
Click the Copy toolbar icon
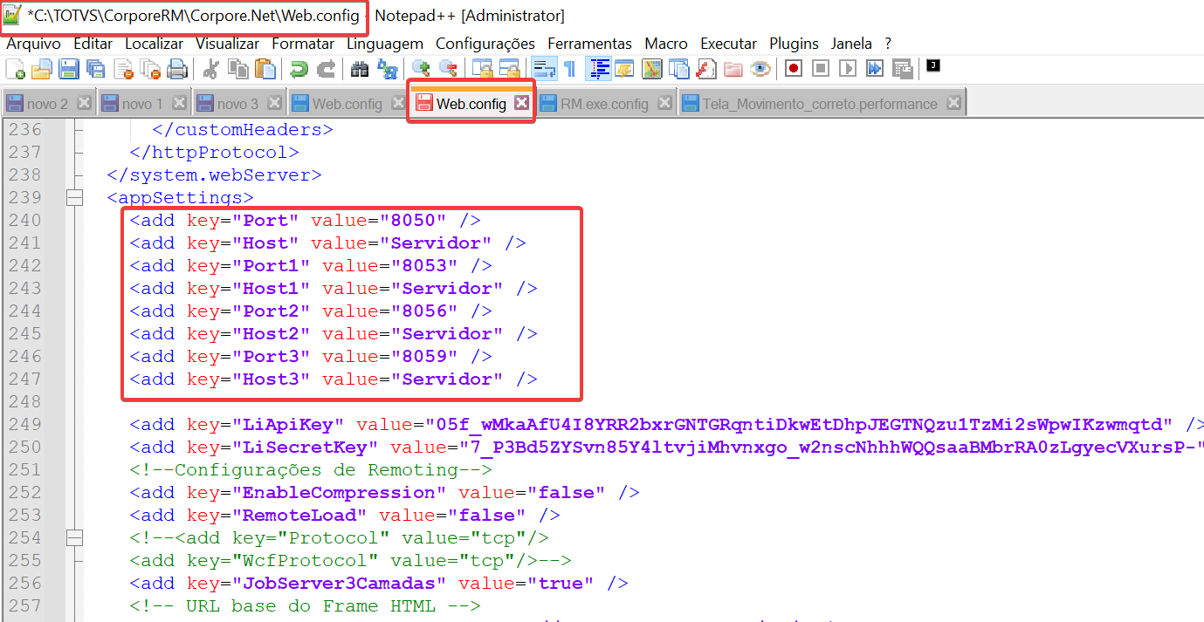[237, 68]
